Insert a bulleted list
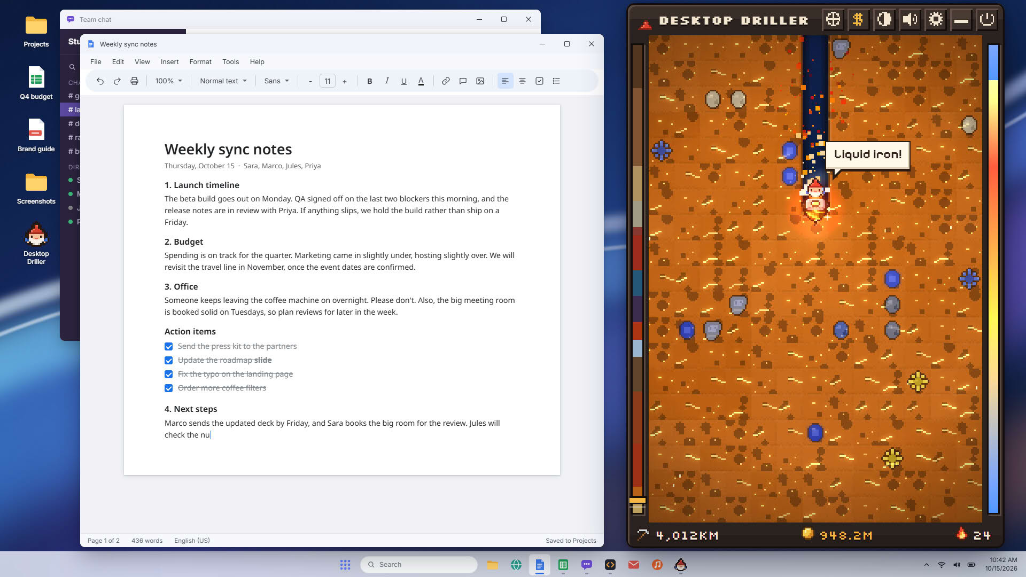The height and width of the screenshot is (577, 1026). pyautogui.click(x=556, y=81)
